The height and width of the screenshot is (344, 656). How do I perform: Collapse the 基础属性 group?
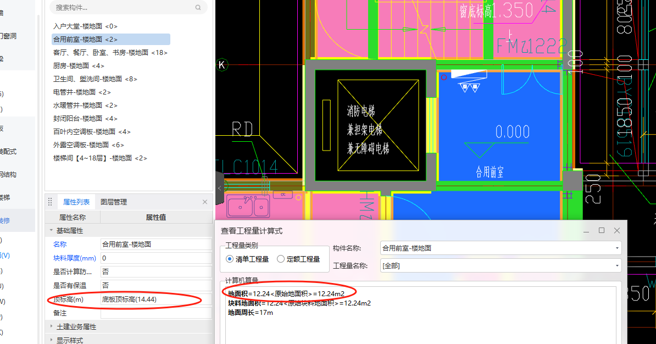pyautogui.click(x=52, y=231)
